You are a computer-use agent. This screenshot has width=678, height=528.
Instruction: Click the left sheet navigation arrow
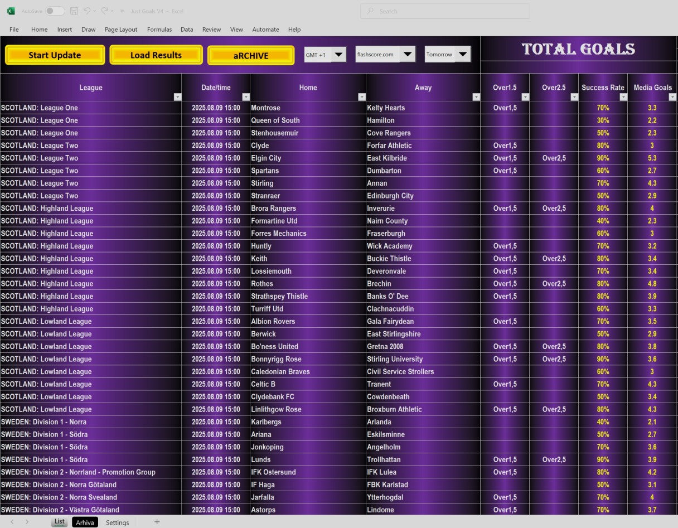12,522
